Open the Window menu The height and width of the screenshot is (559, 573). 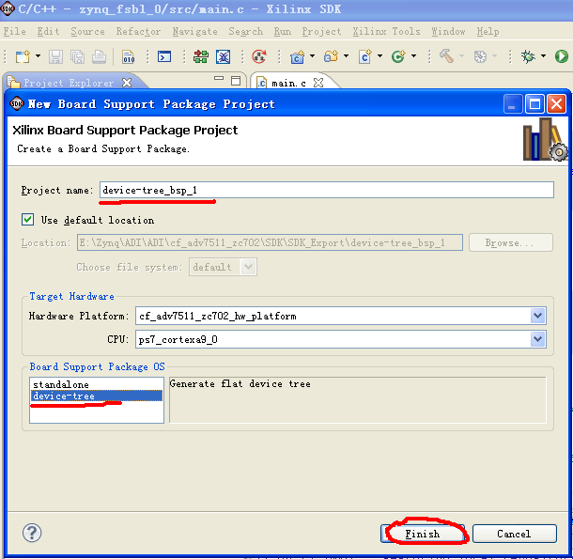[x=448, y=31]
